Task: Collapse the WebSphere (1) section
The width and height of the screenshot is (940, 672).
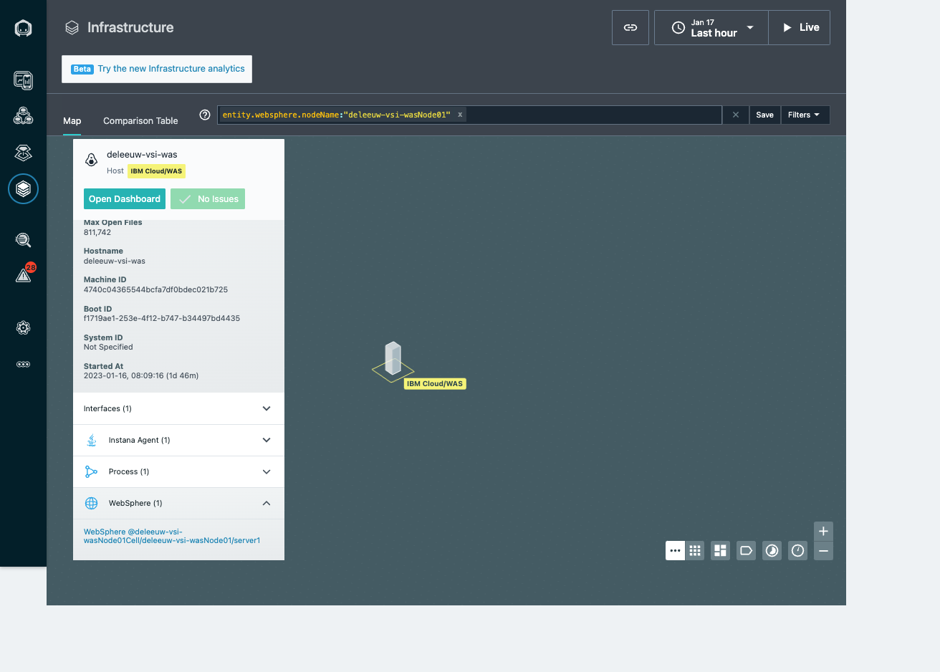Action: pyautogui.click(x=178, y=503)
